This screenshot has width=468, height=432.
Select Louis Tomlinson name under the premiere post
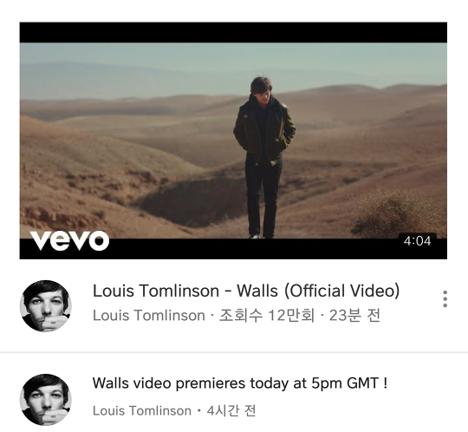click(x=142, y=411)
